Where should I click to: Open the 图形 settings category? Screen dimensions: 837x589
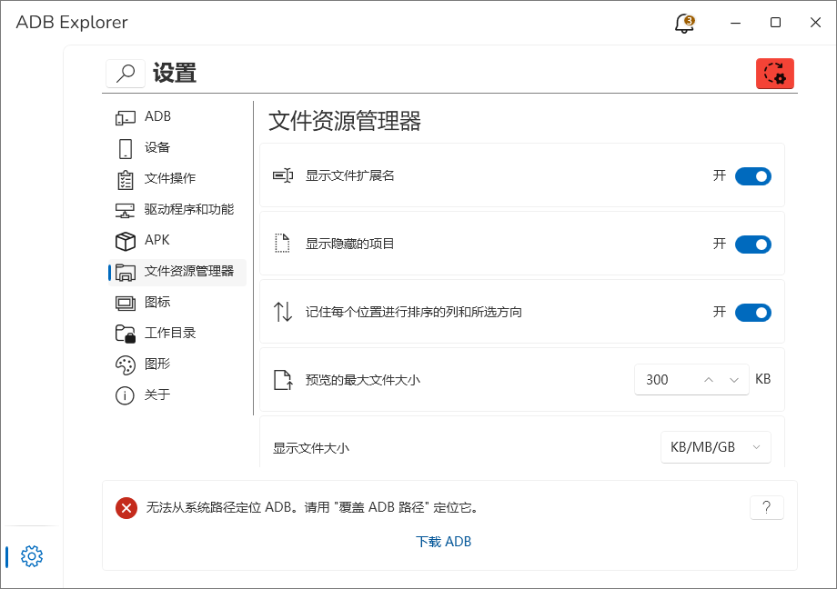(x=177, y=364)
